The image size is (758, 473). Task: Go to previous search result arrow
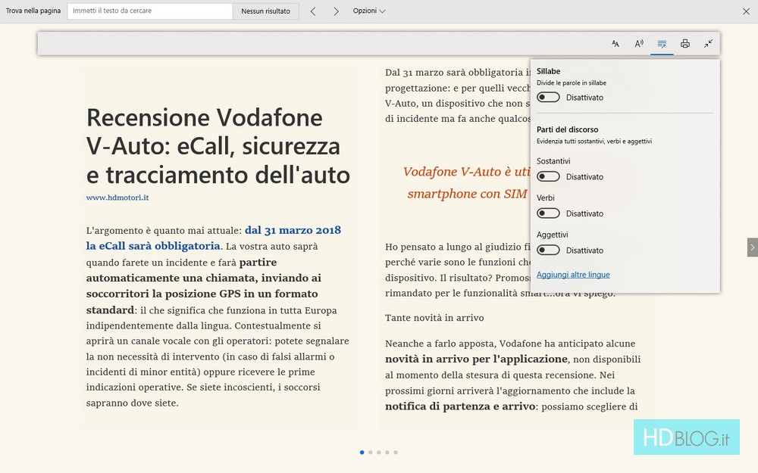(313, 11)
